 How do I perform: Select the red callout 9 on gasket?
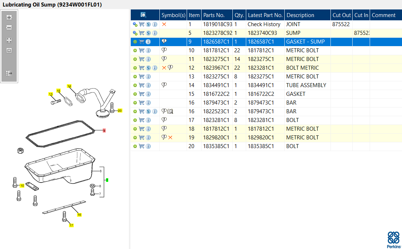point(104,131)
